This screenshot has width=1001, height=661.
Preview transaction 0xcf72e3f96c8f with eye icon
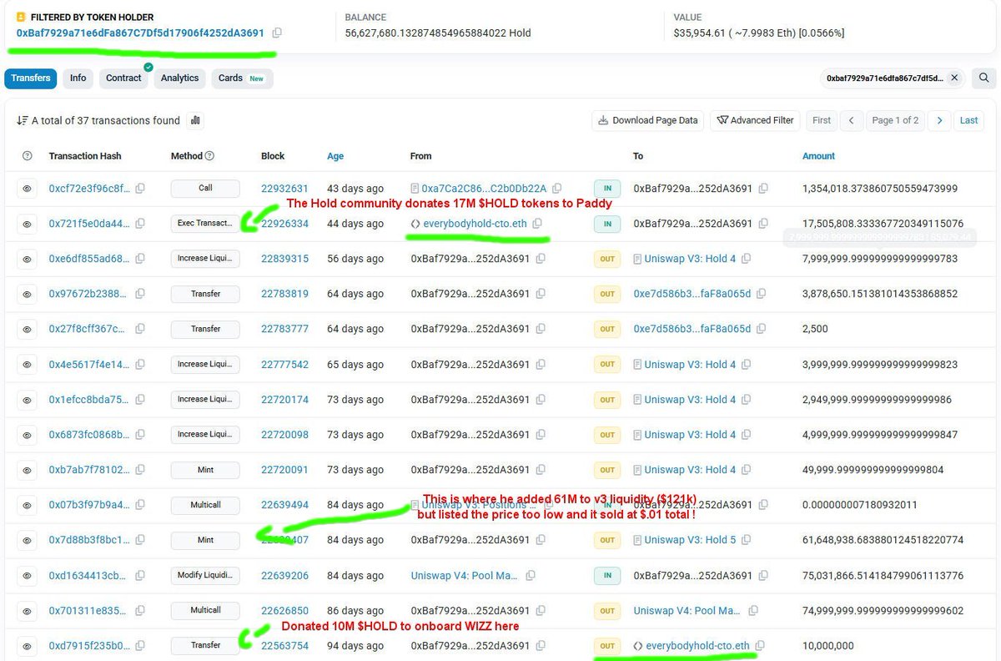point(27,189)
